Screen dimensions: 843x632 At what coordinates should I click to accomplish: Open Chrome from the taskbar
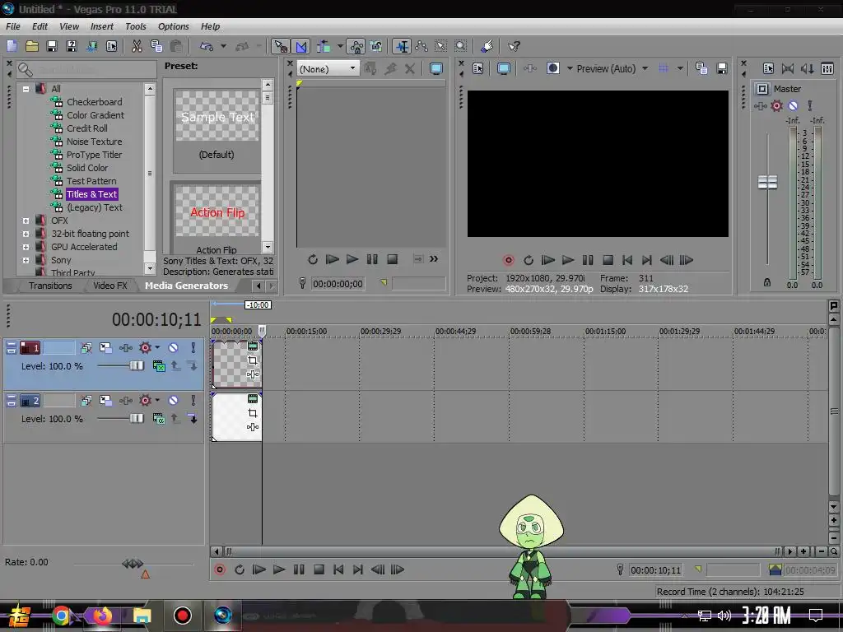point(62,616)
